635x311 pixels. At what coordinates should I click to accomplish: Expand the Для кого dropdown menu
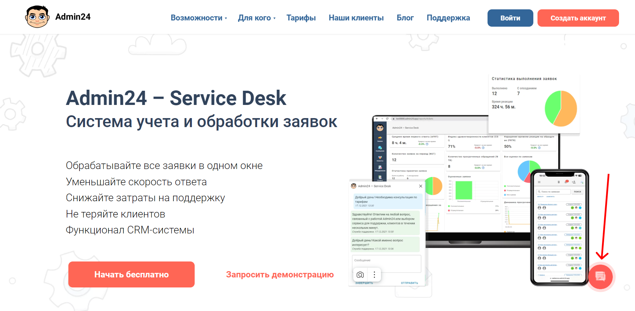coord(257,18)
